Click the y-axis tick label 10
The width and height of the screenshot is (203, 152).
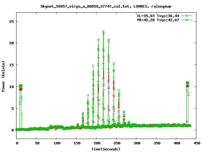[11, 87]
